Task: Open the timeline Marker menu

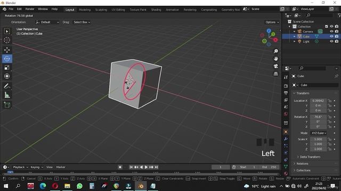Action: coord(61,167)
